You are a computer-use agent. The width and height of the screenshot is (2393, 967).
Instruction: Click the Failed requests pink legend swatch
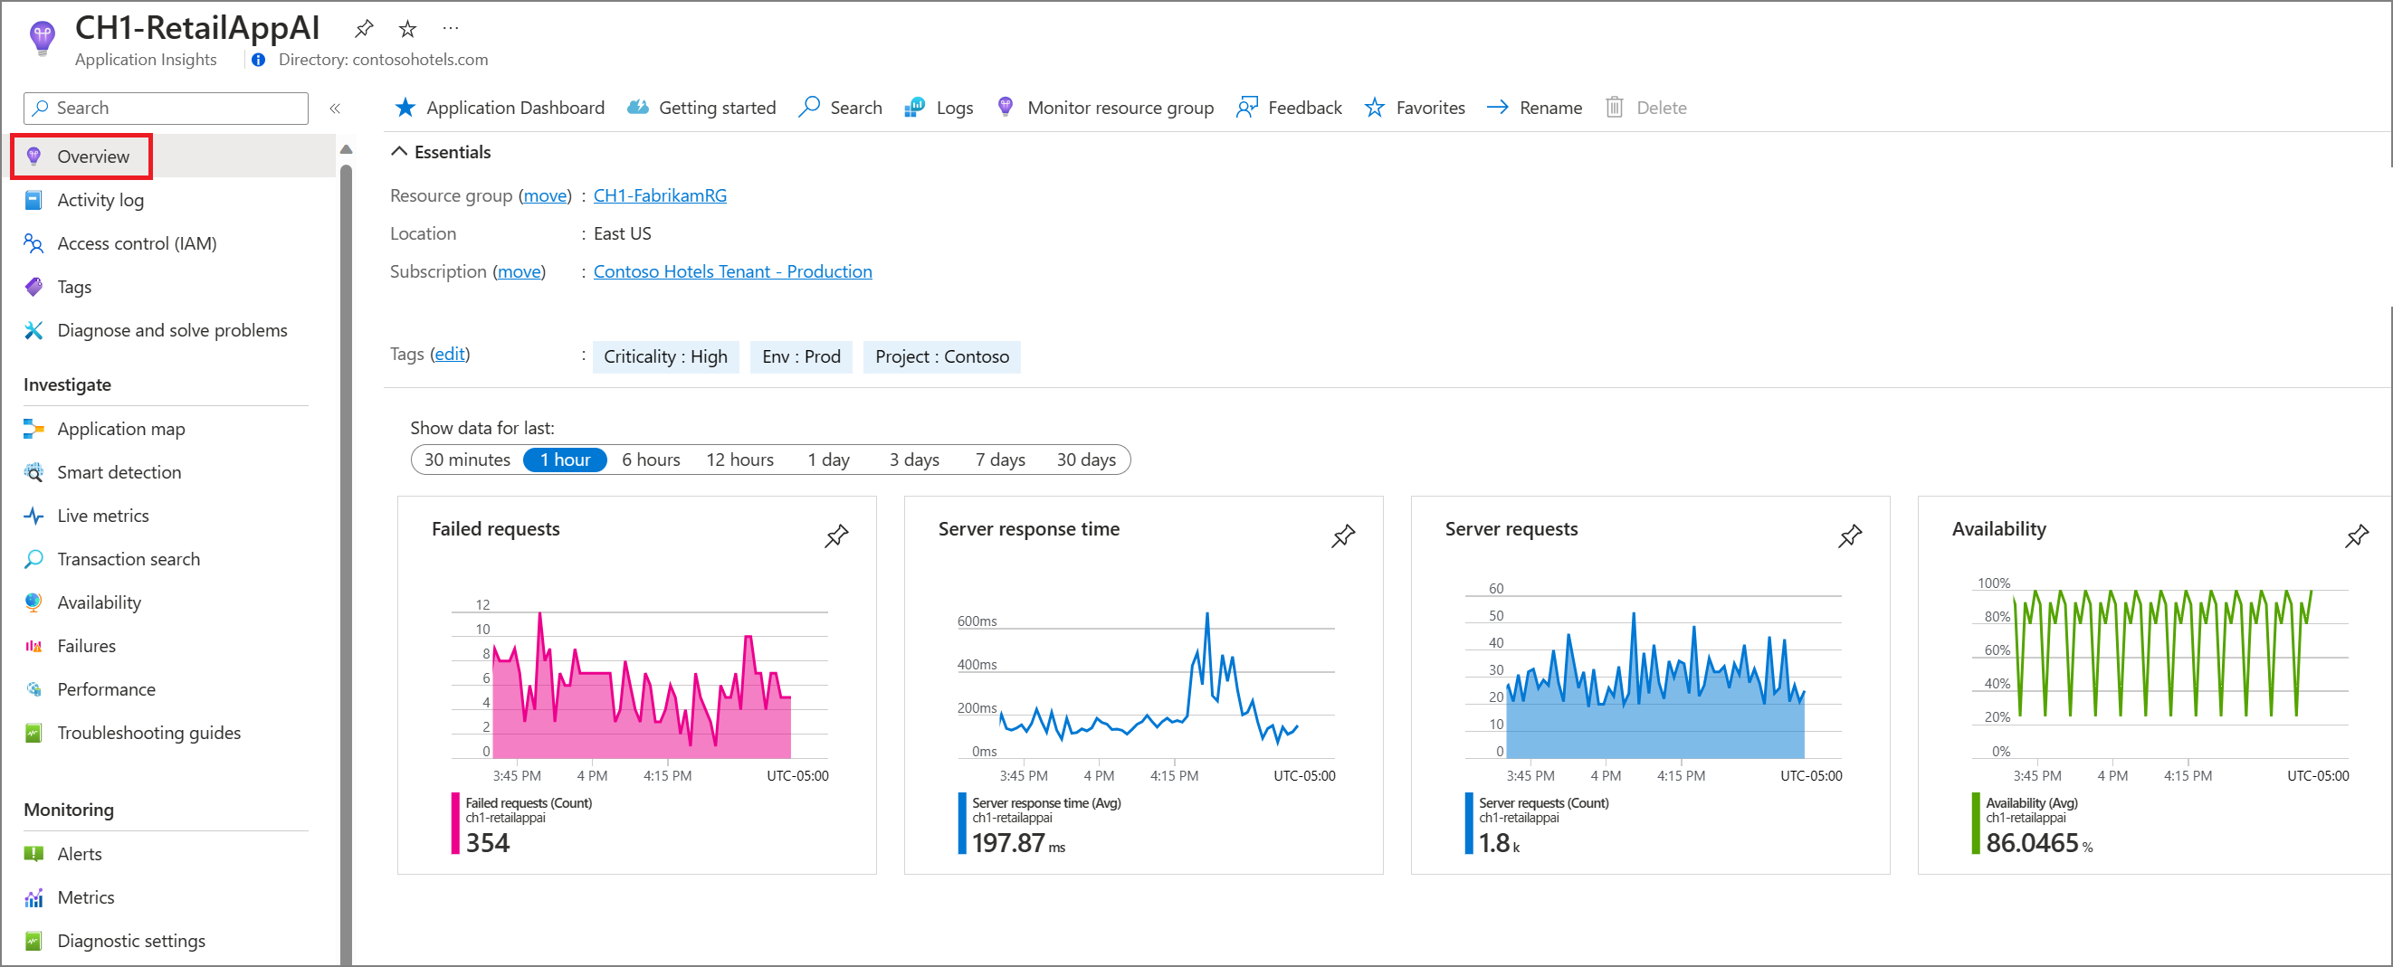pyautogui.click(x=455, y=822)
